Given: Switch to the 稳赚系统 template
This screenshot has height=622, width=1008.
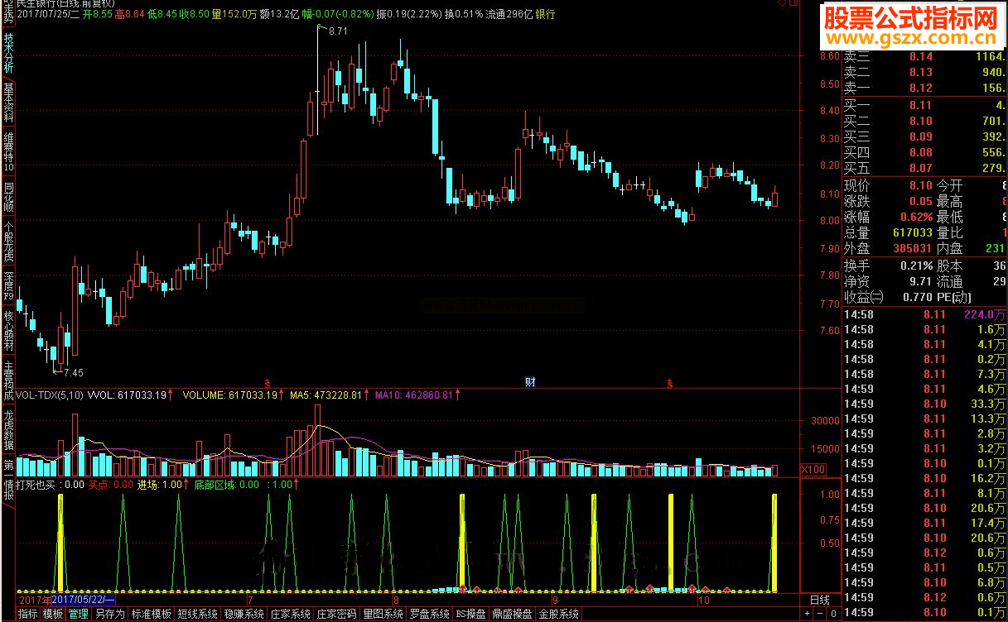Looking at the screenshot, I should pos(244,615).
